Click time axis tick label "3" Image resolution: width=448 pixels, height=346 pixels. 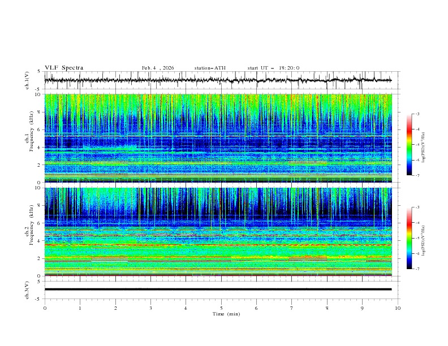(x=150, y=308)
